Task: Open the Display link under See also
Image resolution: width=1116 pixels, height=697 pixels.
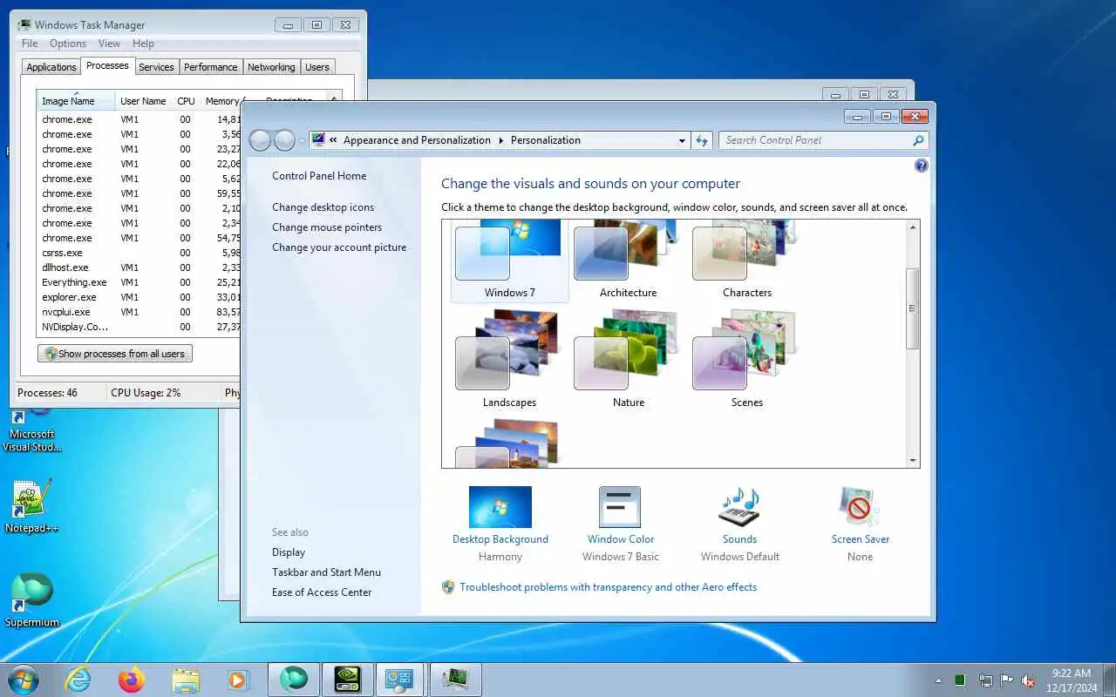Action: click(x=289, y=552)
